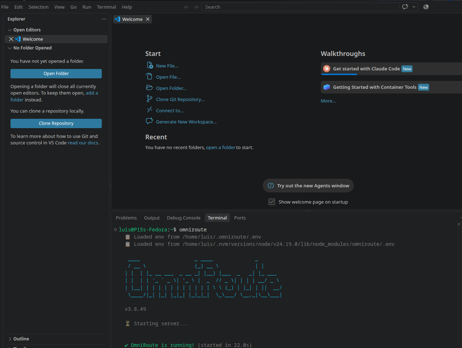The image size is (462, 348).
Task: Click the blue Container Tools cube icon
Action: point(327,87)
